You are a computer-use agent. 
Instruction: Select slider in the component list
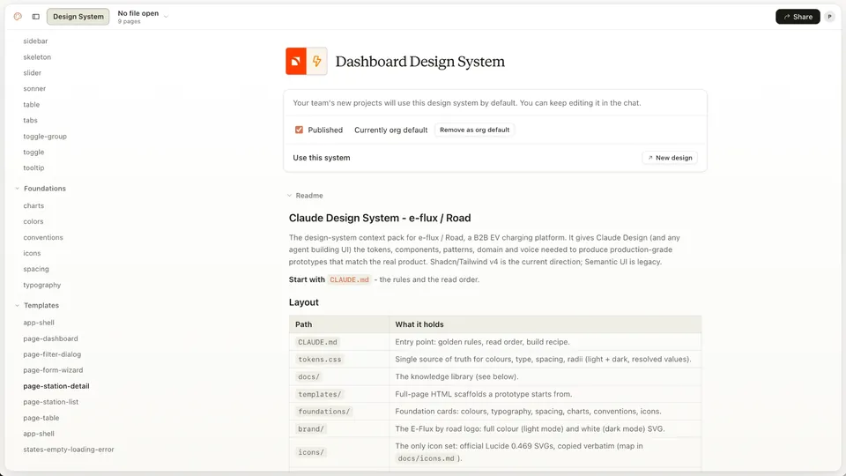(x=33, y=73)
